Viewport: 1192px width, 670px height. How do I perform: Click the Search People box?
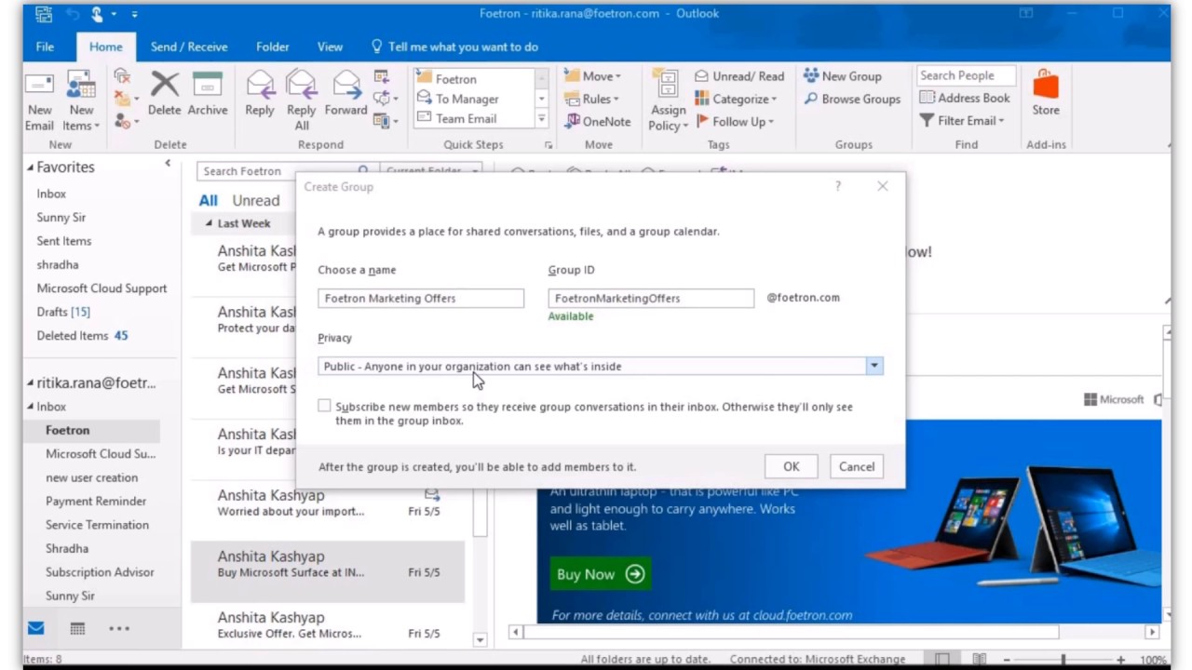click(965, 75)
